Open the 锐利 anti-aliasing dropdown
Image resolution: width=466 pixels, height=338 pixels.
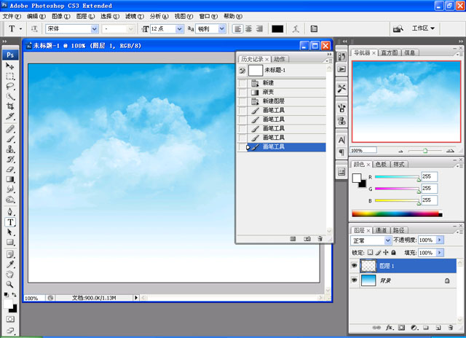[x=221, y=29]
